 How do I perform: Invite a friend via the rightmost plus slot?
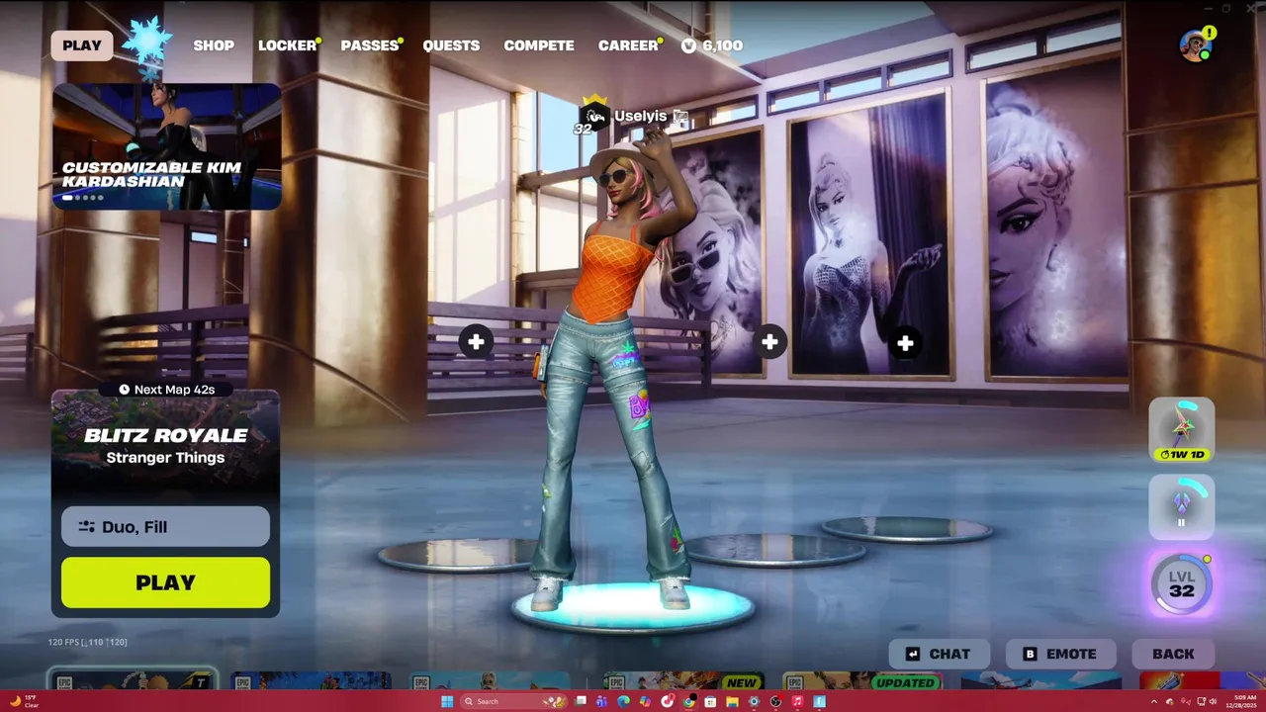905,343
